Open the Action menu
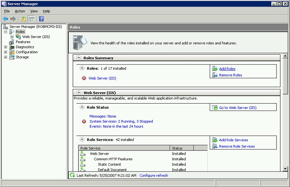Viewport: 290px width, 187px height. (20, 11)
